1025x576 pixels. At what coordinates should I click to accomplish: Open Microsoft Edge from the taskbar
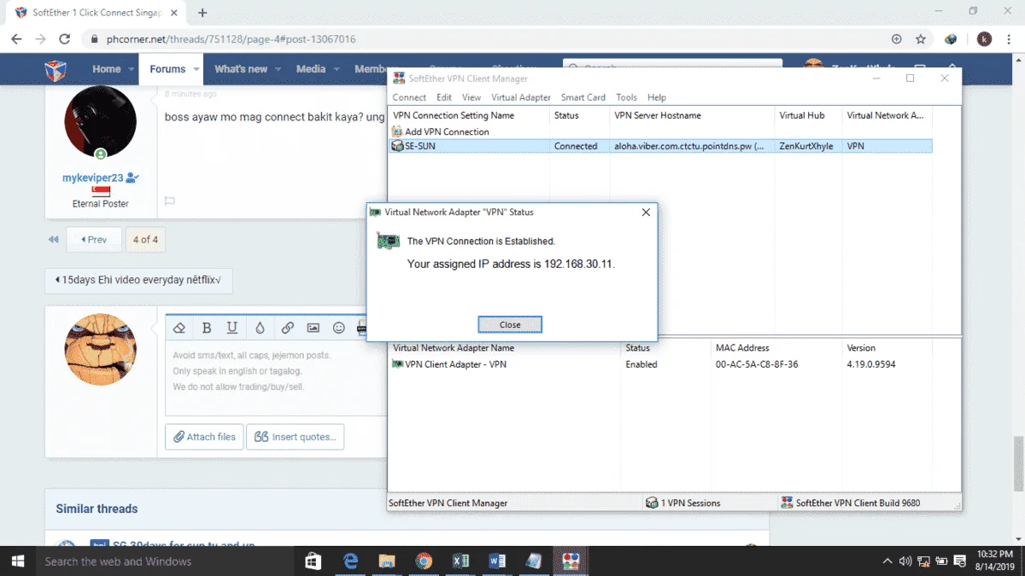coord(350,561)
